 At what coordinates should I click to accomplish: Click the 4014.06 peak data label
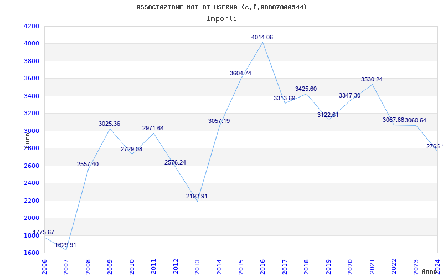[x=262, y=37]
